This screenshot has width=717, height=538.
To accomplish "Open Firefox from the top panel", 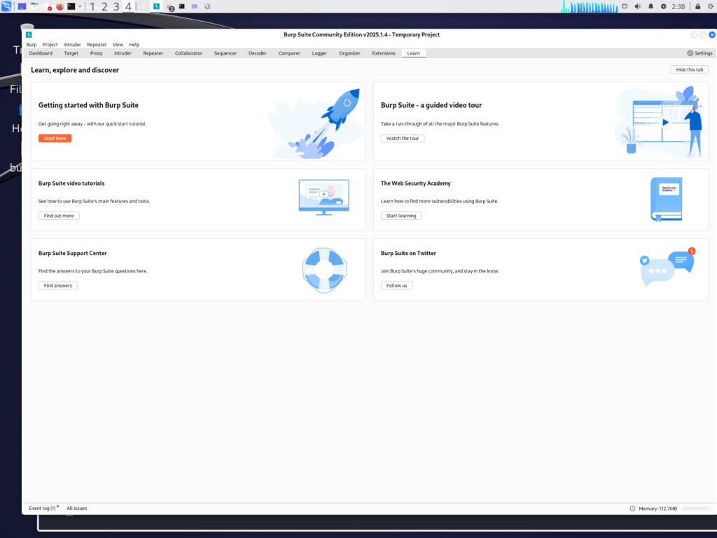I will click(x=59, y=6).
